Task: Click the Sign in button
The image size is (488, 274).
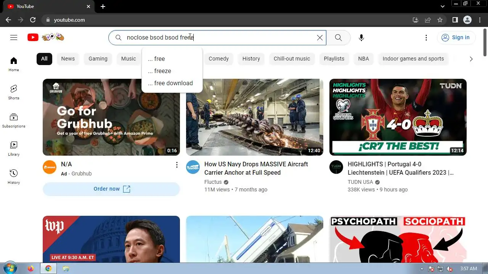Action: [456, 37]
